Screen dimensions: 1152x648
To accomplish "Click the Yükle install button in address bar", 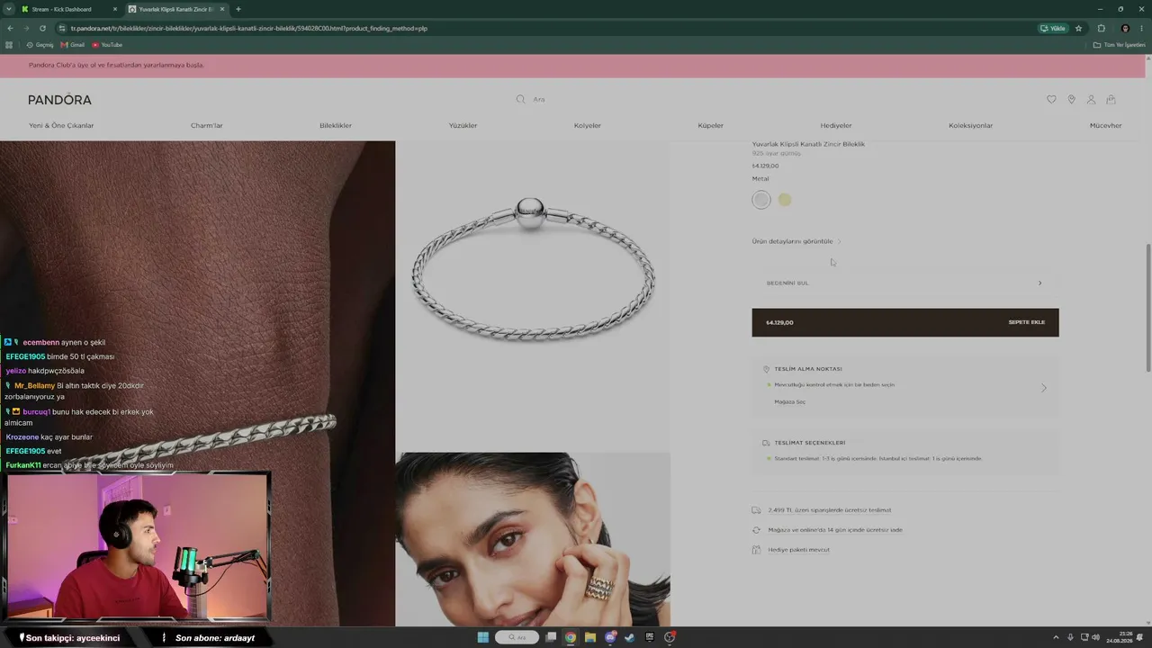I will [1053, 28].
